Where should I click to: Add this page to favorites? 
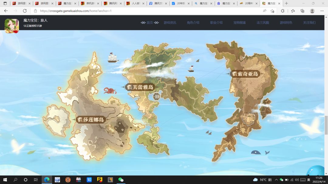coord(272,11)
